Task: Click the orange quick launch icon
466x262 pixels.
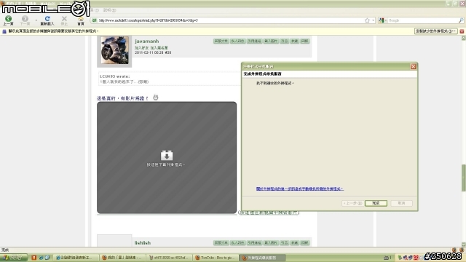Action: pos(34,258)
